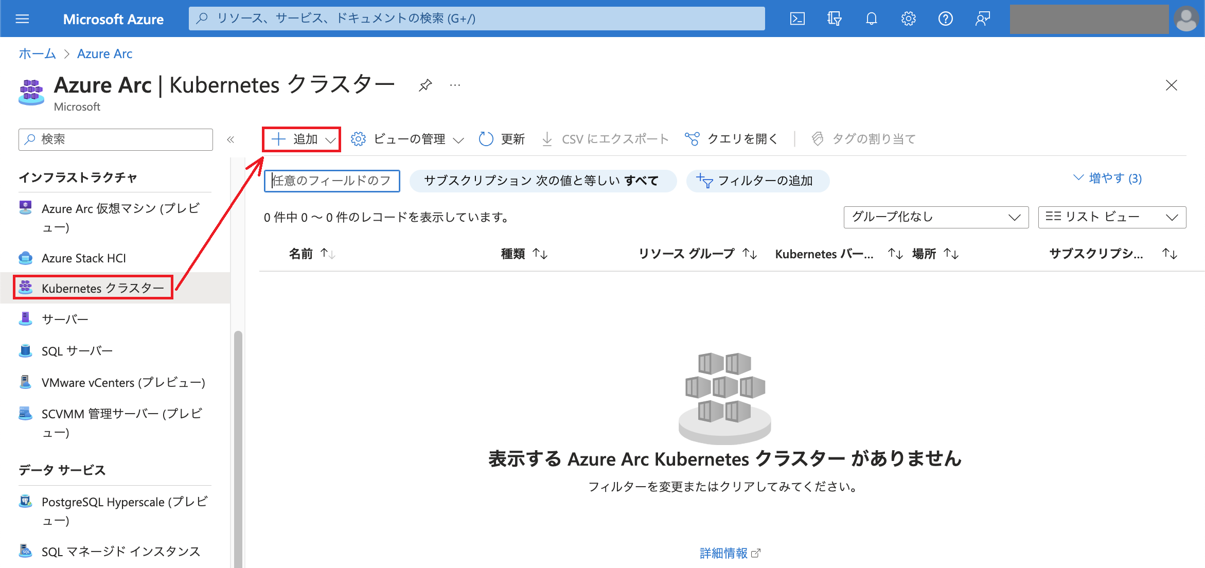Click the user account avatar
1205x568 pixels.
pos(1186,19)
